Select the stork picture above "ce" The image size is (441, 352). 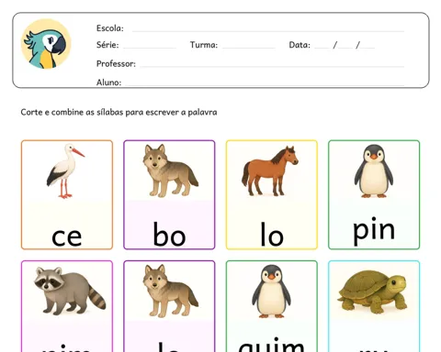tap(65, 170)
